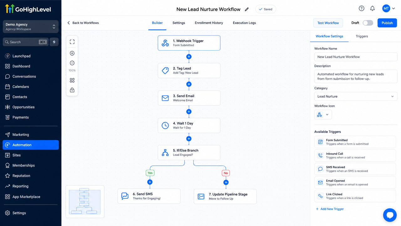
Task: Click the sidebar Search box
Action: (x=26, y=42)
